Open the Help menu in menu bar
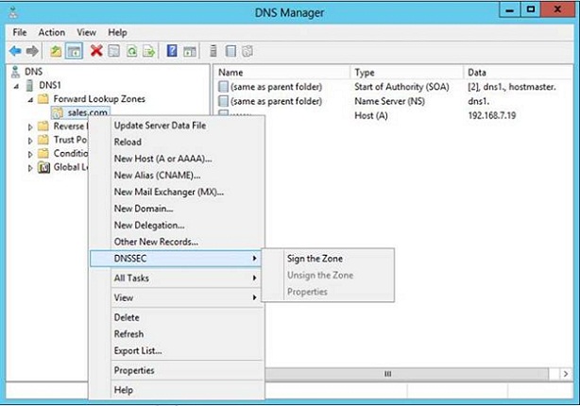Viewport: 580px width, 406px height. click(117, 32)
